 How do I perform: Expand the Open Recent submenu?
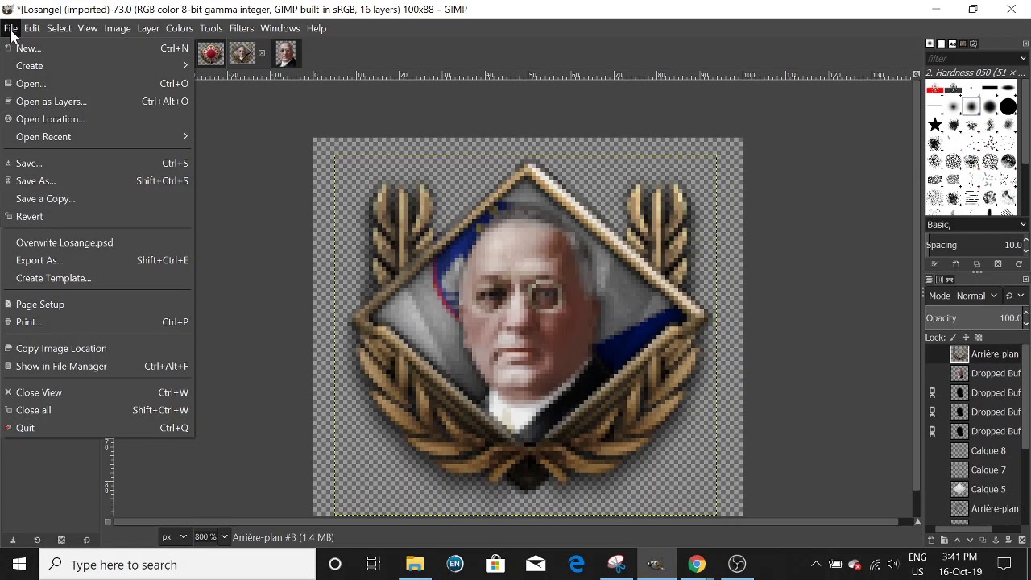pyautogui.click(x=97, y=137)
